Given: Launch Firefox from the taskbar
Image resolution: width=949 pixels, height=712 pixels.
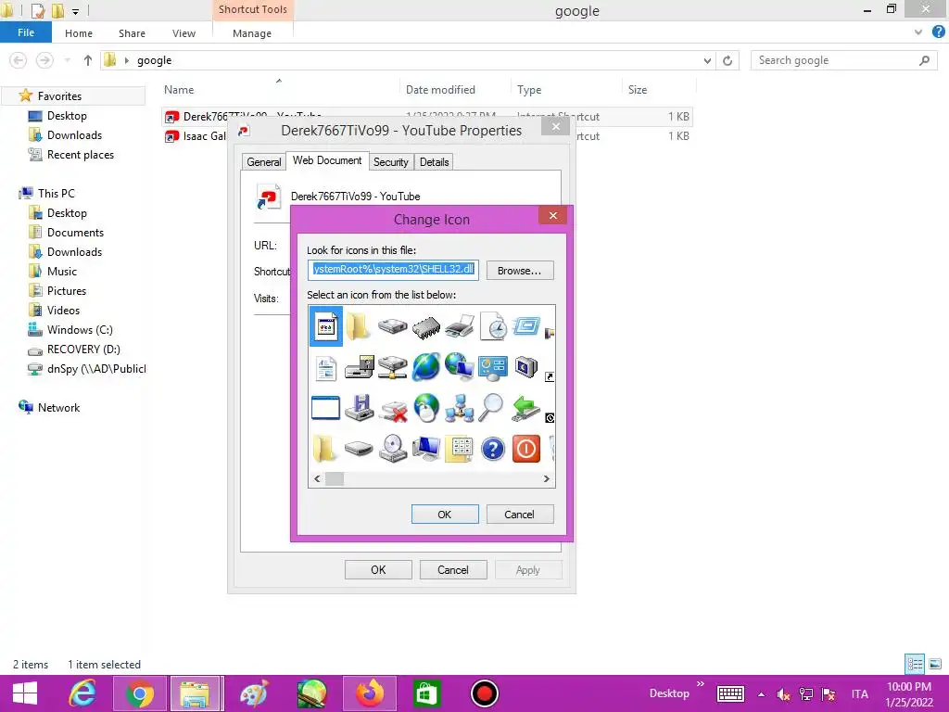Looking at the screenshot, I should (x=369, y=693).
